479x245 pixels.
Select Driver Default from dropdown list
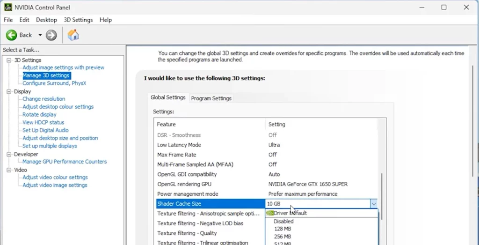tap(290, 213)
